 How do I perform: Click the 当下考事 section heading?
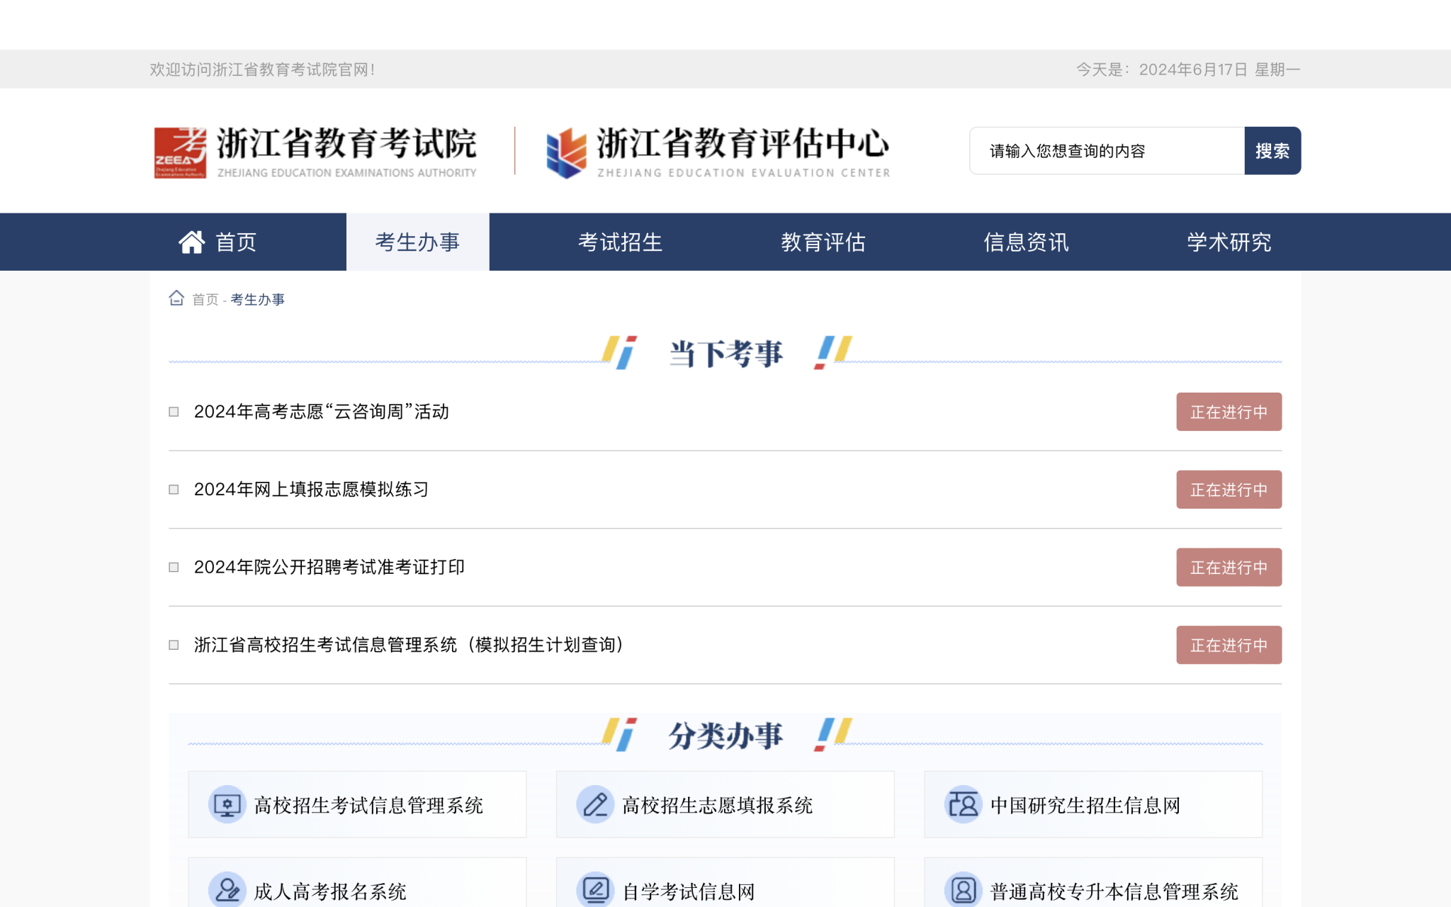pos(725,353)
